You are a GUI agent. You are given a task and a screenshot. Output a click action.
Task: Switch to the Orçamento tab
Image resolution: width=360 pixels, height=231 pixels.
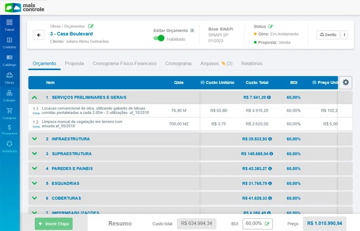click(44, 64)
